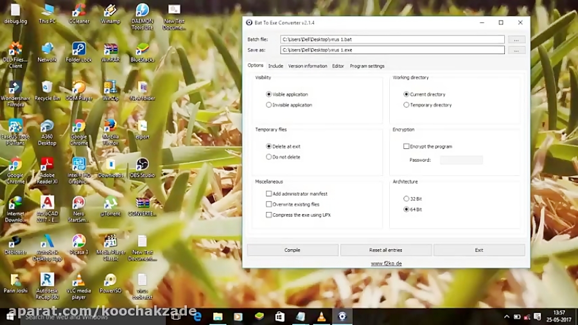Launch WinRAR desktop icon
The height and width of the screenshot is (325, 578).
coord(110,53)
